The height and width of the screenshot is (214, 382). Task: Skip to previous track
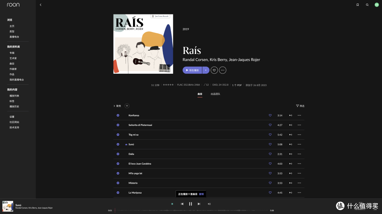click(x=182, y=204)
